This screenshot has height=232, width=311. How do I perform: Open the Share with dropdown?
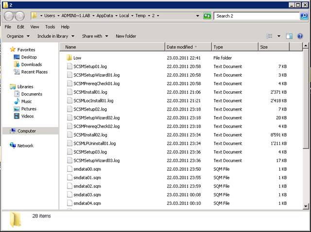(95, 36)
